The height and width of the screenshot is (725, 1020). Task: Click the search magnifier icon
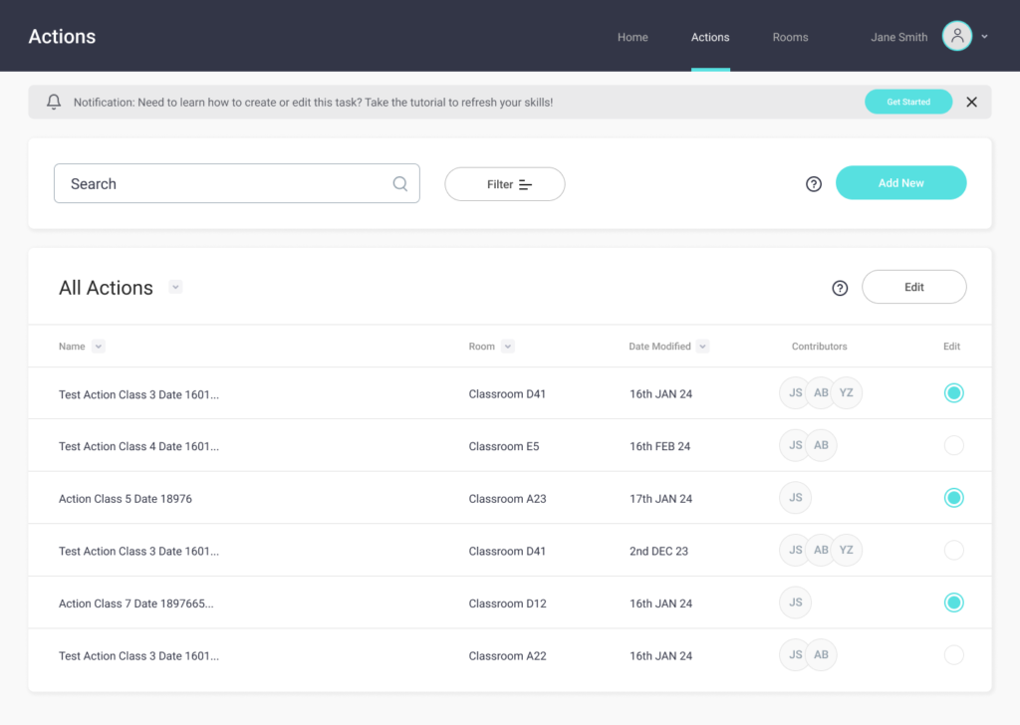399,184
